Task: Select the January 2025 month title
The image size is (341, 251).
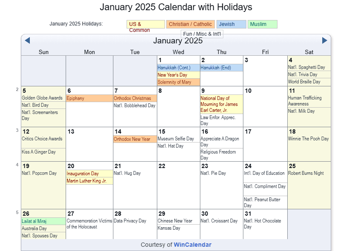Action: tap(178, 41)
